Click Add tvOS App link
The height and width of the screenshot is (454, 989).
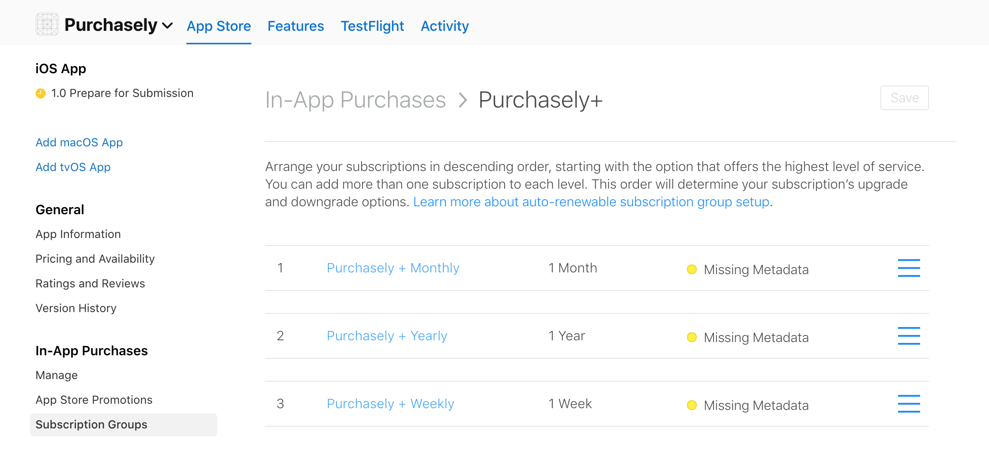point(73,167)
